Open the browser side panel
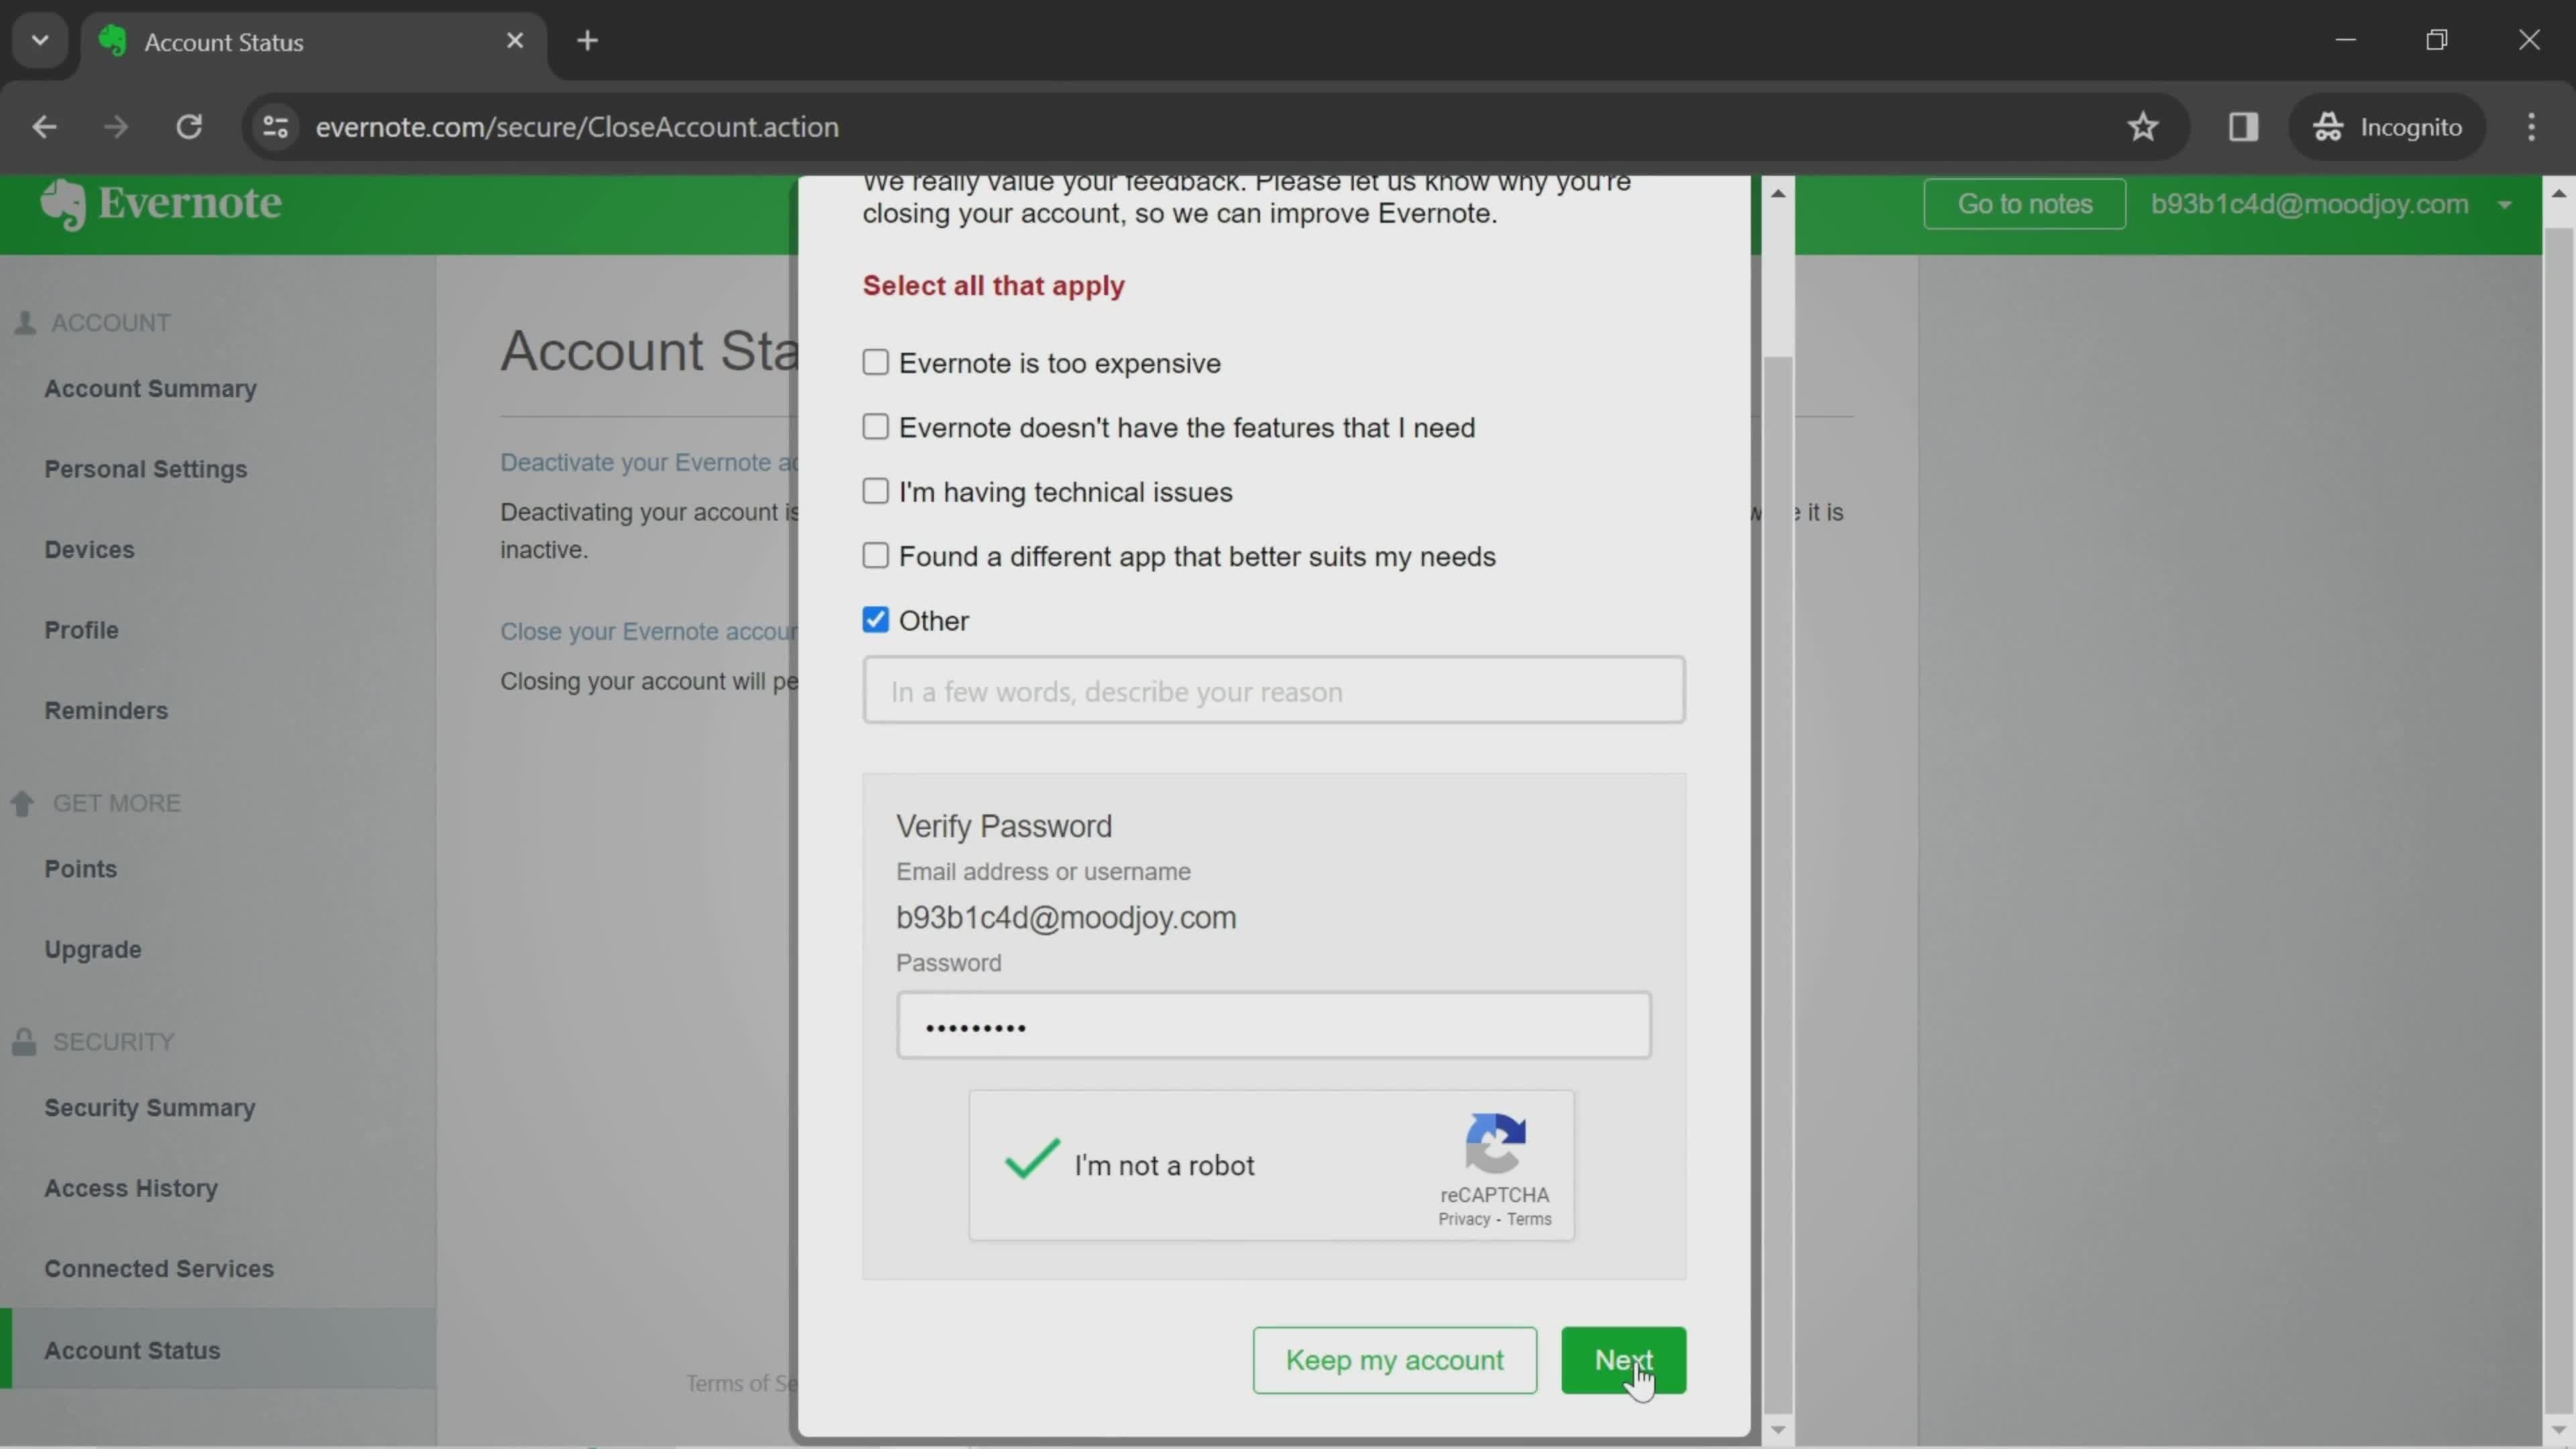This screenshot has height=1449, width=2576. pyautogui.click(x=2243, y=127)
